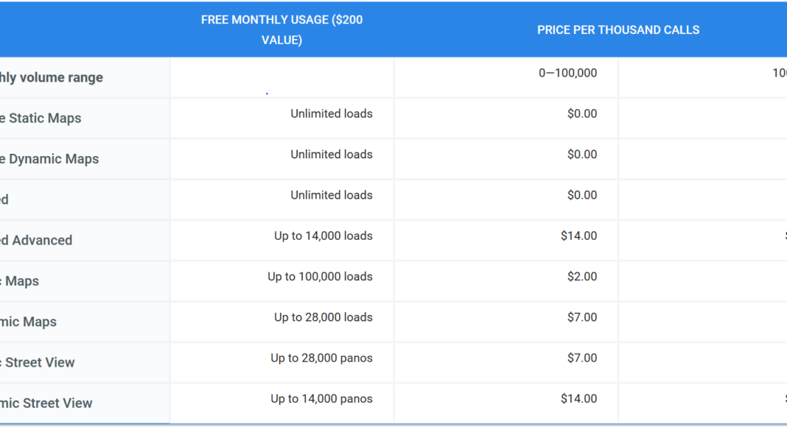Click the Street View row label at bottom
This screenshot has height=427, width=787.
tap(46, 403)
